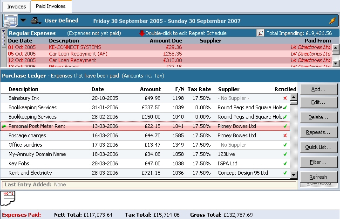The height and width of the screenshot is (219, 340).
Task: Open the date range dropdown arrow
Action: 23,21
